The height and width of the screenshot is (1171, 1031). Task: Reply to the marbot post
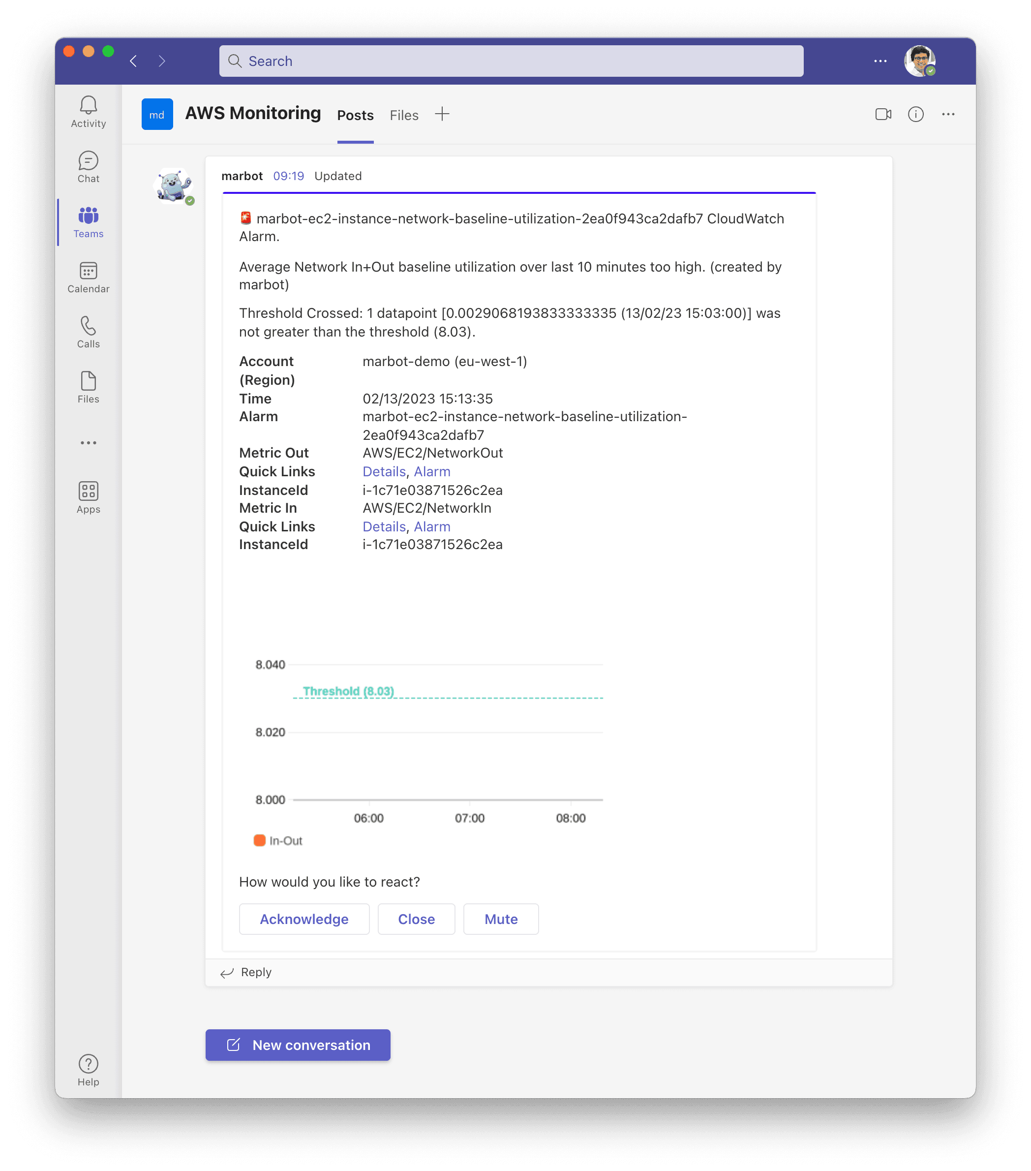246,972
